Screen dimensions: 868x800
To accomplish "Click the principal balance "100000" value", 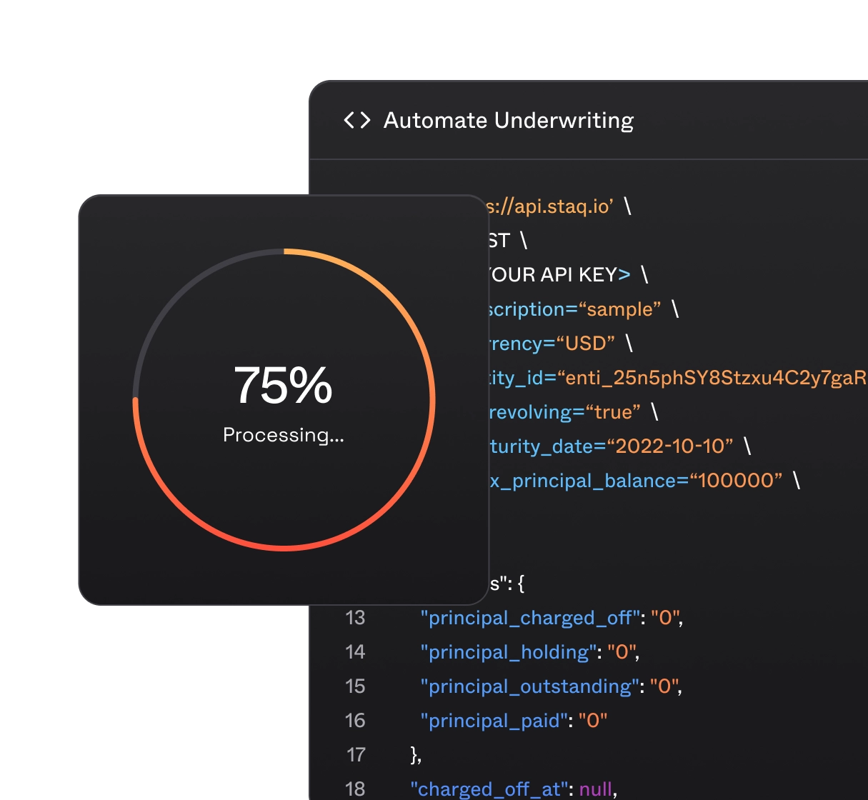I will click(736, 481).
